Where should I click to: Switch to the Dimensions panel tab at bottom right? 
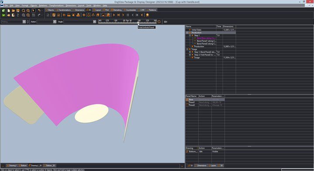coord(201,165)
